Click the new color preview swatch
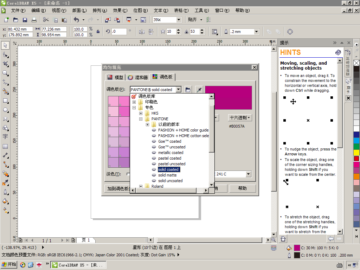The height and width of the screenshot is (270, 360). point(229,98)
